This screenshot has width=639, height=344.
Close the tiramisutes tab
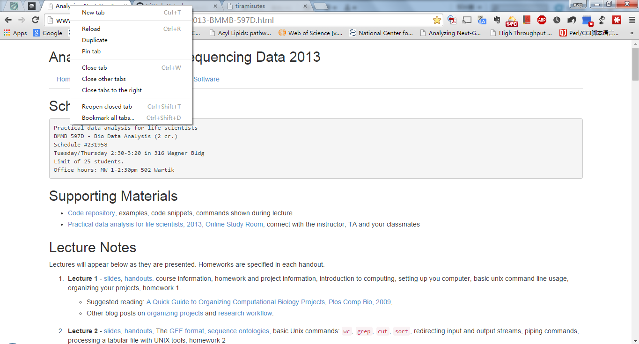[x=305, y=6]
